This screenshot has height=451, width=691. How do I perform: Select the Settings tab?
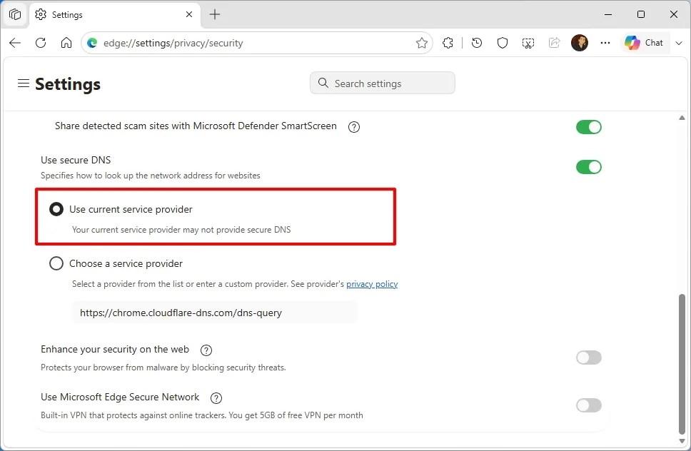point(115,14)
